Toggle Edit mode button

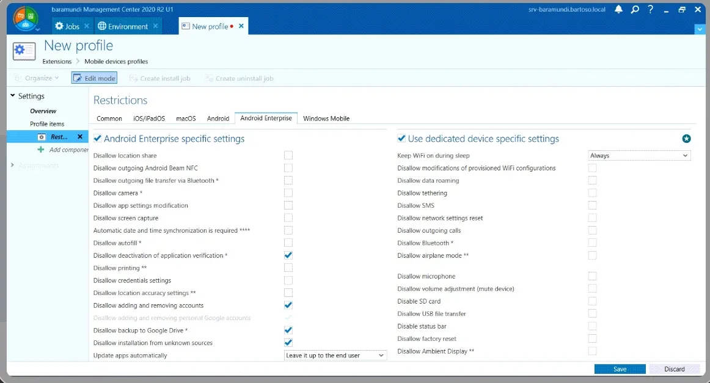pyautogui.click(x=94, y=78)
